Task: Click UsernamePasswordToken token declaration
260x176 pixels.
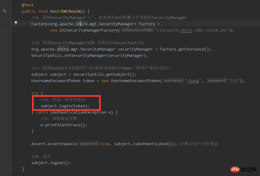Action: (63, 81)
